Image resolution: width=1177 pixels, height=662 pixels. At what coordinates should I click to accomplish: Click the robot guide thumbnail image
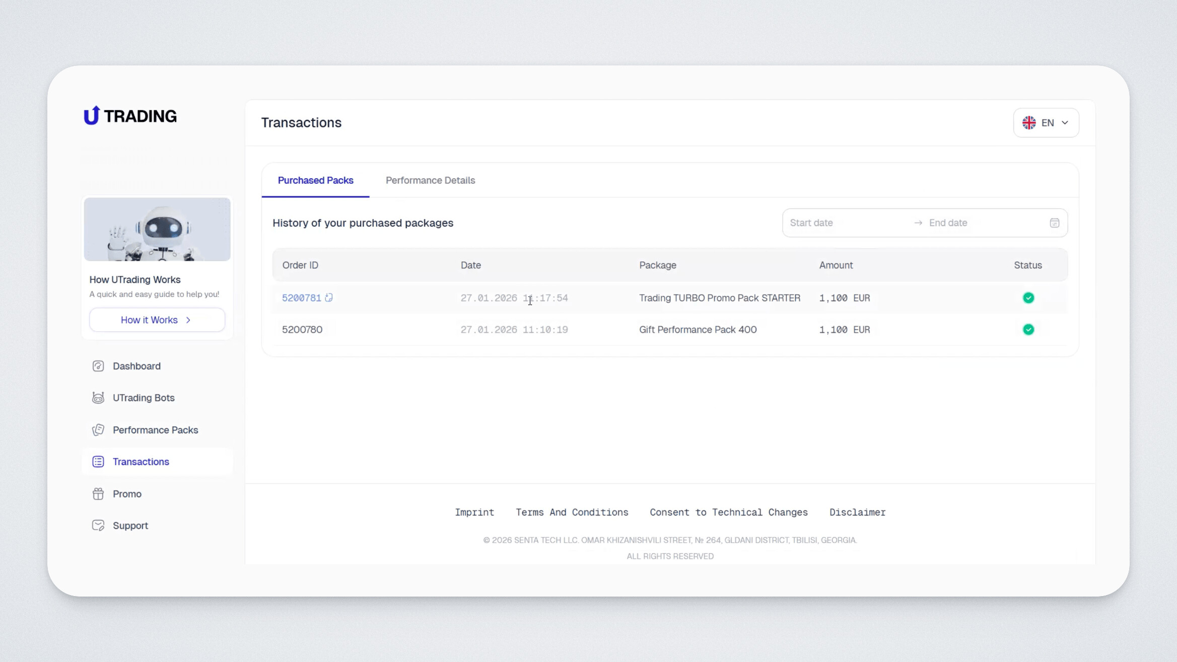157,229
